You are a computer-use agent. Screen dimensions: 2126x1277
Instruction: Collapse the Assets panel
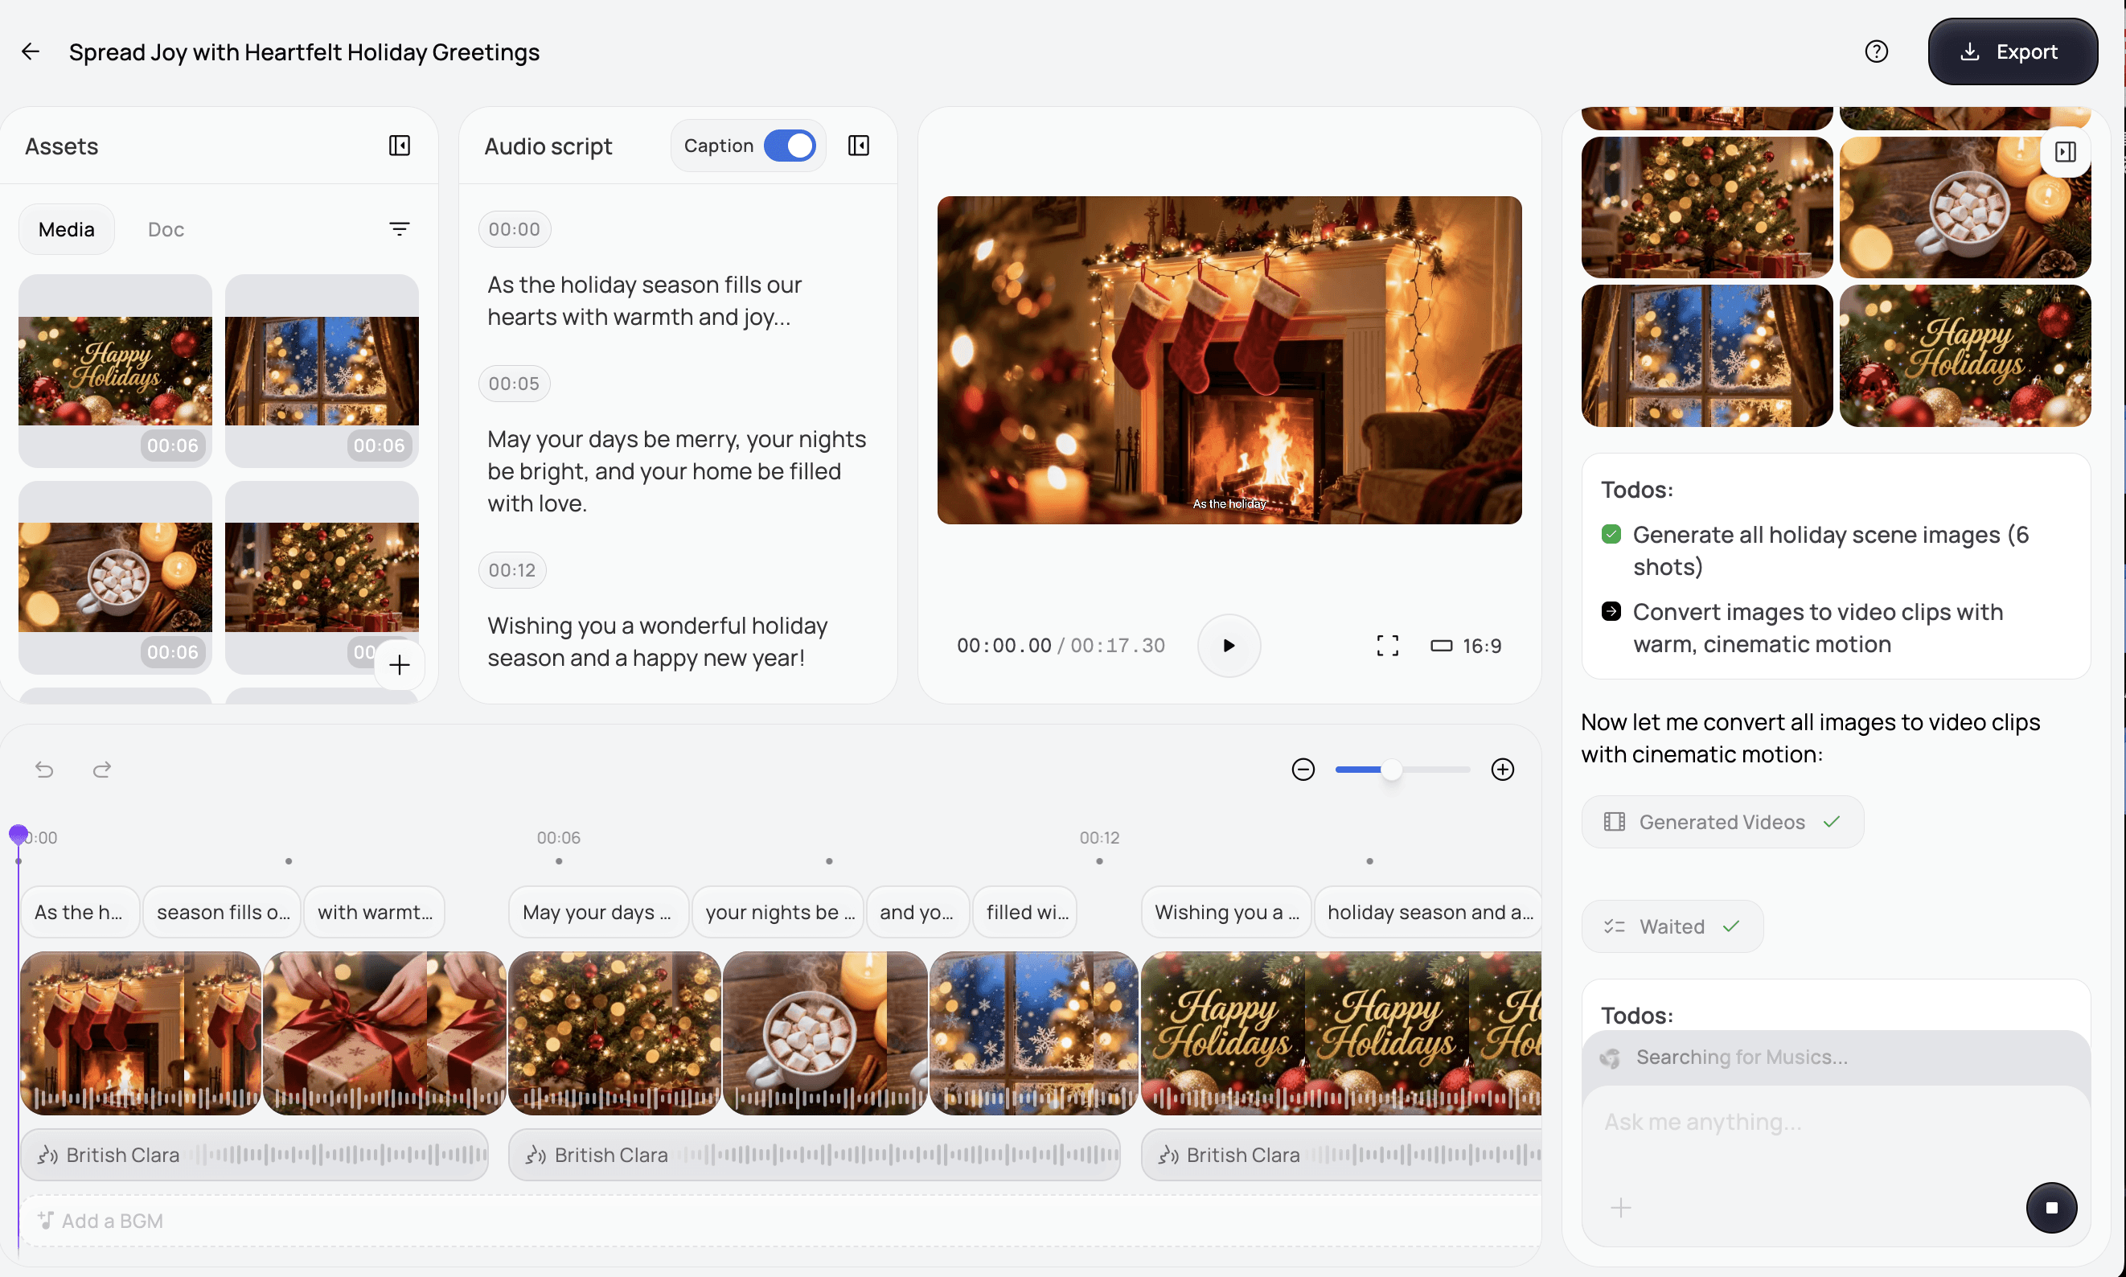pos(399,146)
